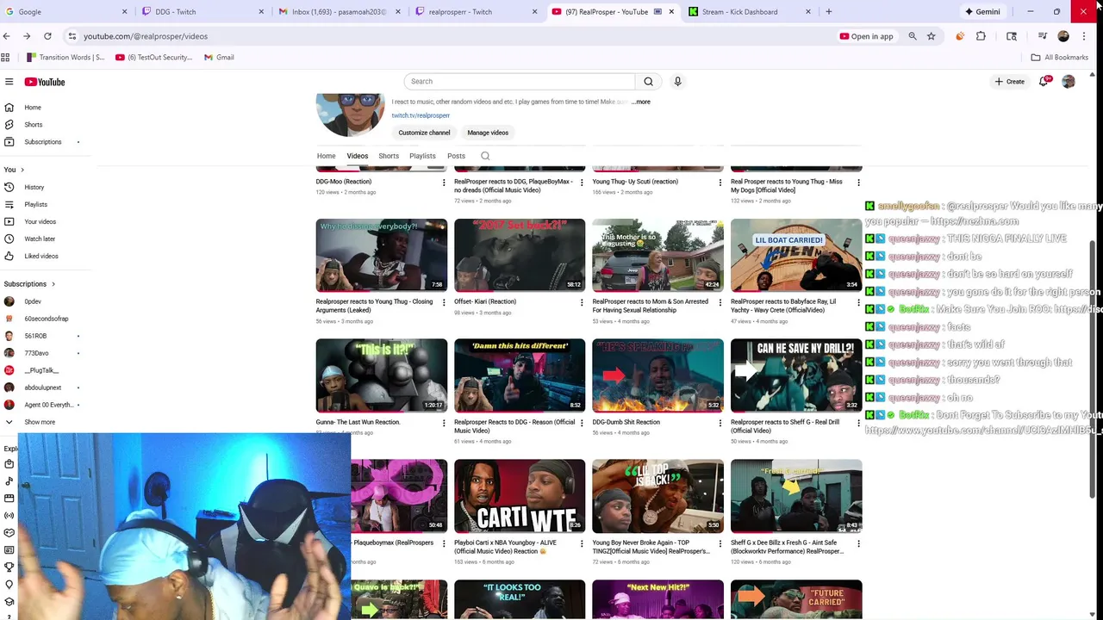Open Chrome profile avatar

1063,36
